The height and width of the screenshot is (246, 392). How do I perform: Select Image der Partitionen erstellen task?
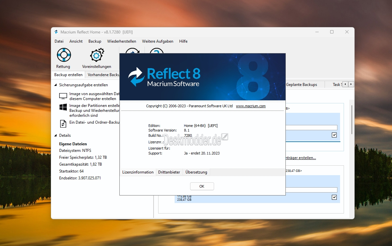point(94,111)
